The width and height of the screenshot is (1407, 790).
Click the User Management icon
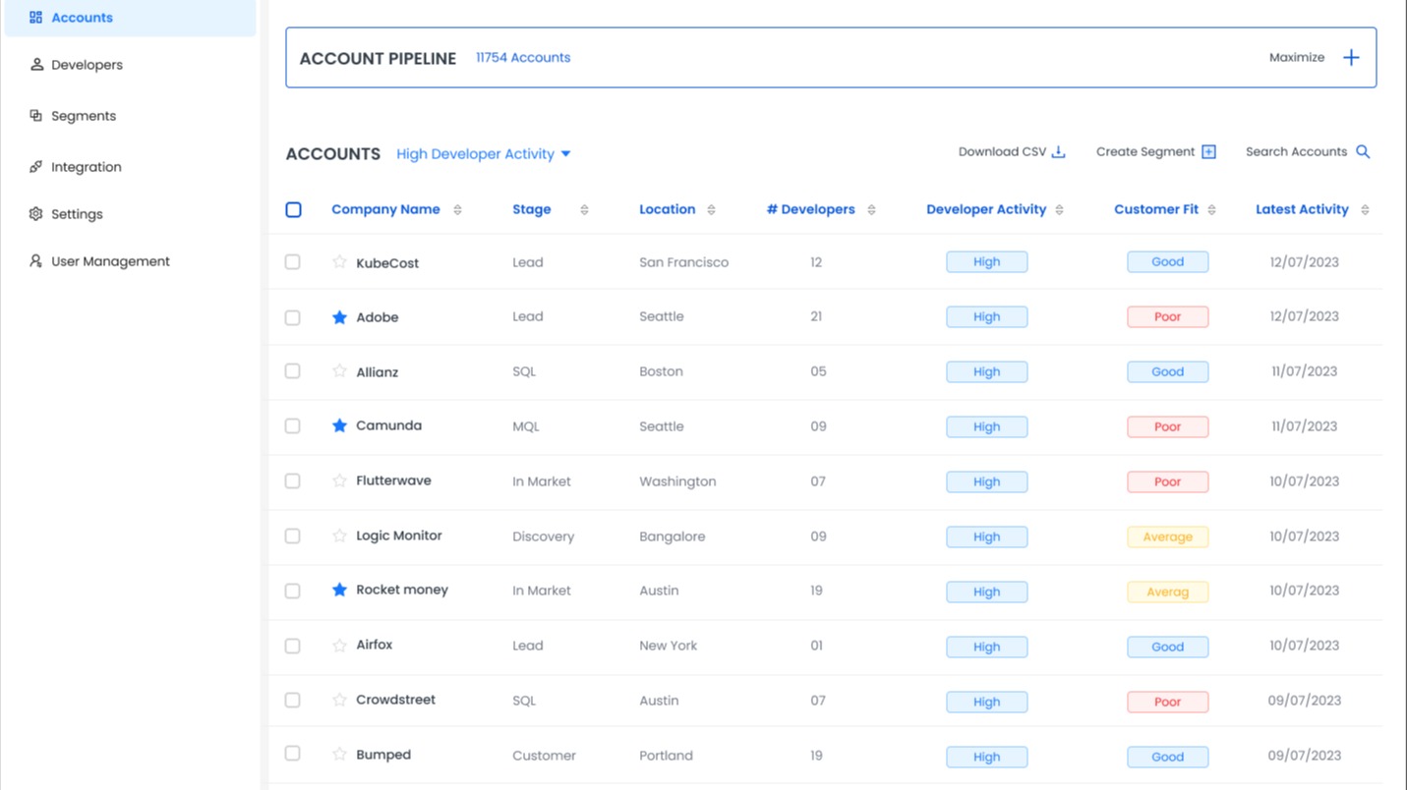(35, 260)
